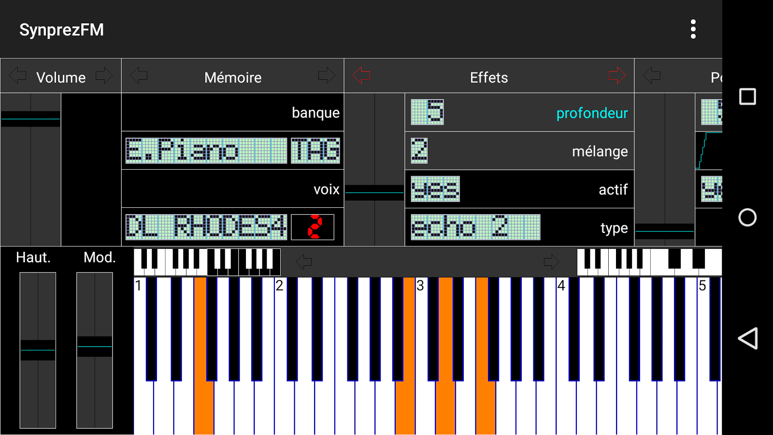Click the "mélange" parameter label
Viewport: 773px width, 435px height.
pos(600,151)
